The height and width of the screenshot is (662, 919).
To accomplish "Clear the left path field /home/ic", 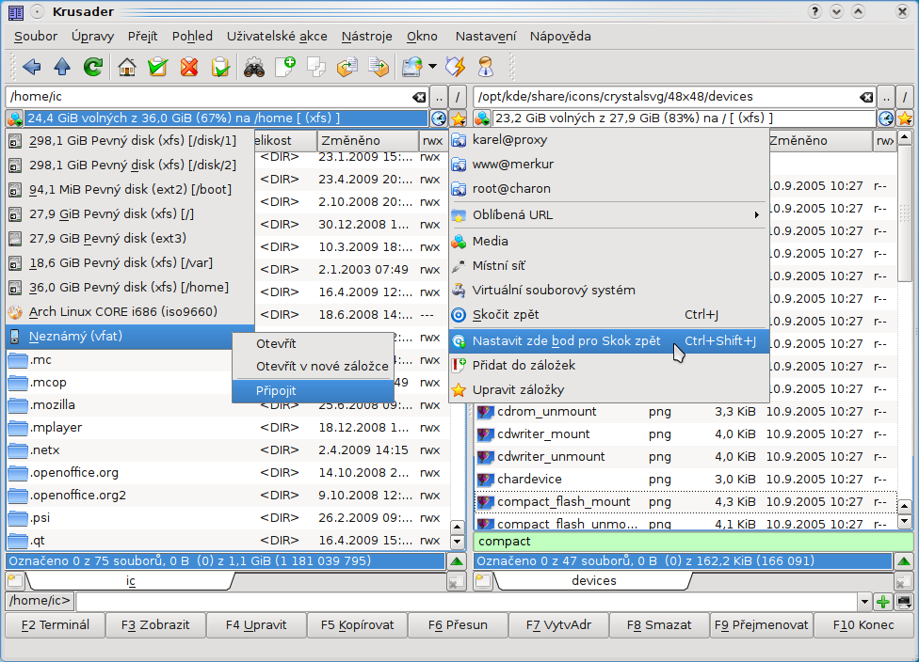I will pos(419,97).
